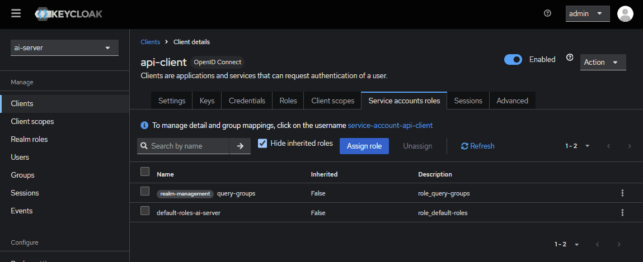This screenshot has height=262, width=643.
Task: Open the help icon in top bar
Action: pos(547,13)
